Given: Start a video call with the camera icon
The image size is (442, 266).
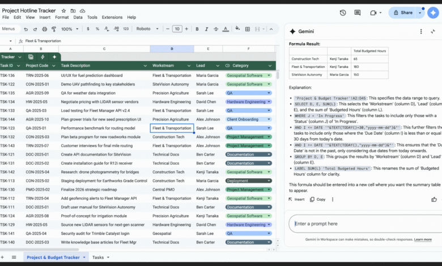Looking at the screenshot, I should [373, 12].
